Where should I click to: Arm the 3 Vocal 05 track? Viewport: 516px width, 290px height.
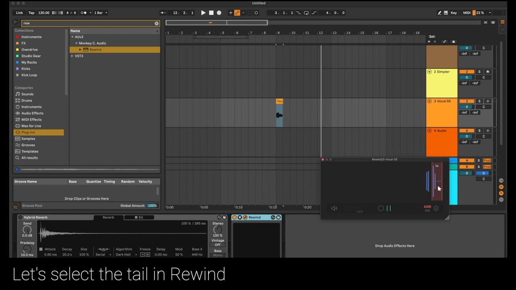[x=488, y=101]
